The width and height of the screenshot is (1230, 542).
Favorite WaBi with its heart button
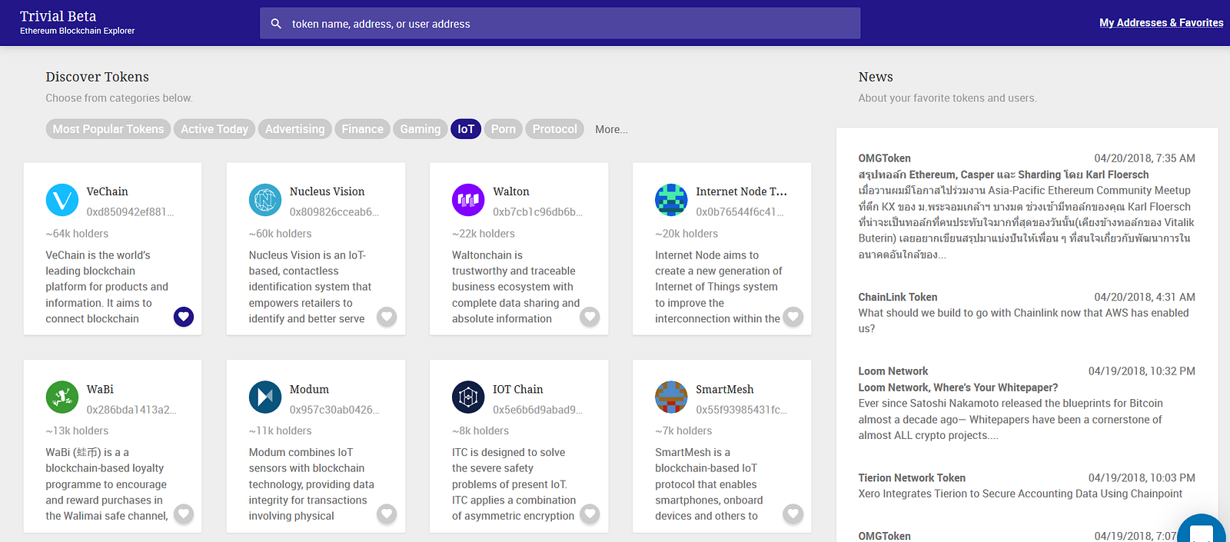tap(184, 514)
